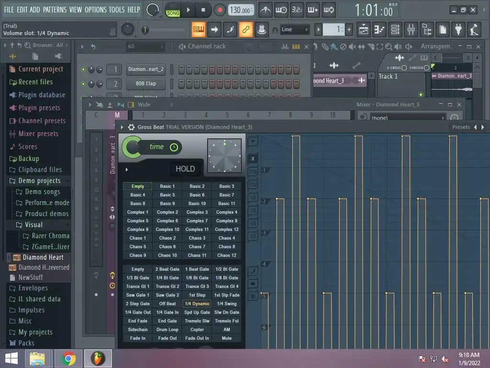This screenshot has width=490, height=368.
Task: Open the TOOLS menu
Action: pos(117,10)
